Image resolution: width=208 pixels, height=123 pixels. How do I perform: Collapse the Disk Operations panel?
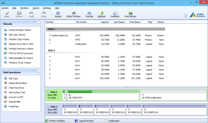click(38, 72)
